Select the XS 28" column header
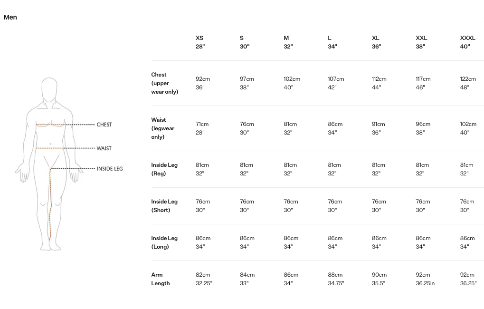Viewport: 484px width, 309px height. pyautogui.click(x=199, y=42)
